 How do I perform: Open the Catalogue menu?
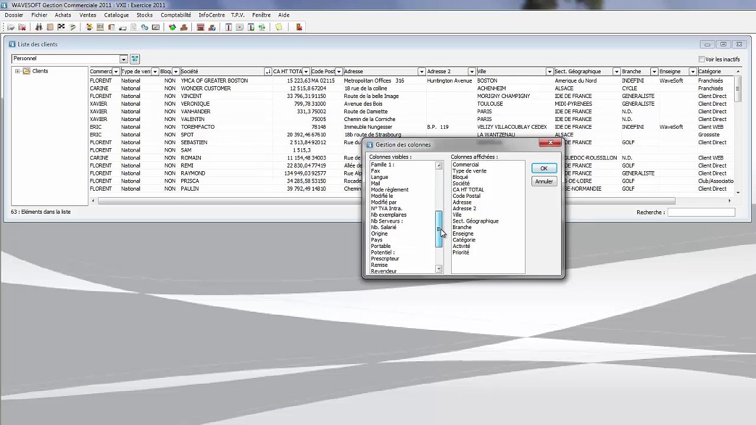[116, 15]
